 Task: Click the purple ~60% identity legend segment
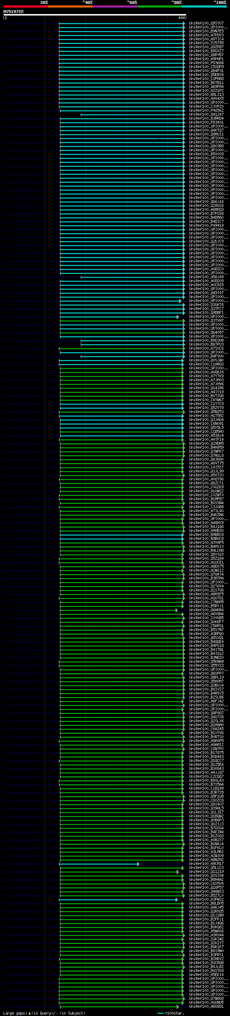[115, 6]
